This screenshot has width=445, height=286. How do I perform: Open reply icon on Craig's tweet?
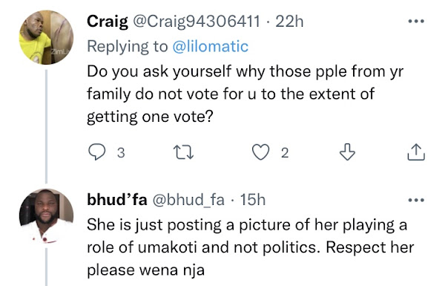(x=96, y=152)
